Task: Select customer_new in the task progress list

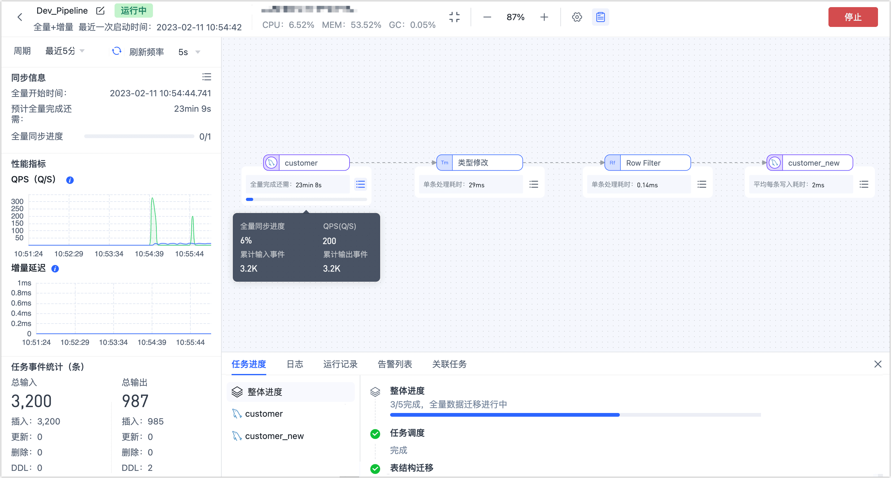Action: click(274, 436)
